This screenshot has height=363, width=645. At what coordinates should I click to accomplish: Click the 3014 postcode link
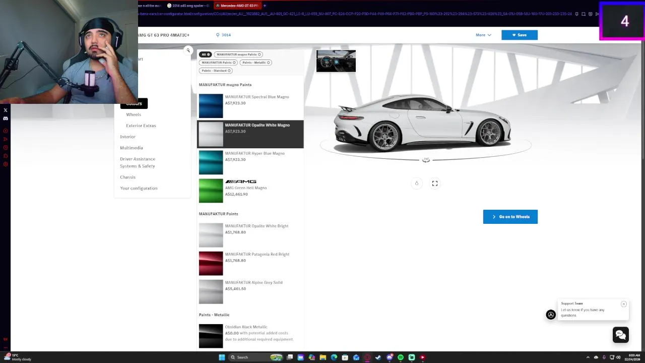(226, 35)
